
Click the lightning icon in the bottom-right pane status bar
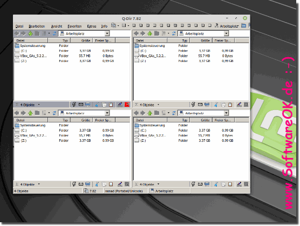[193, 184]
